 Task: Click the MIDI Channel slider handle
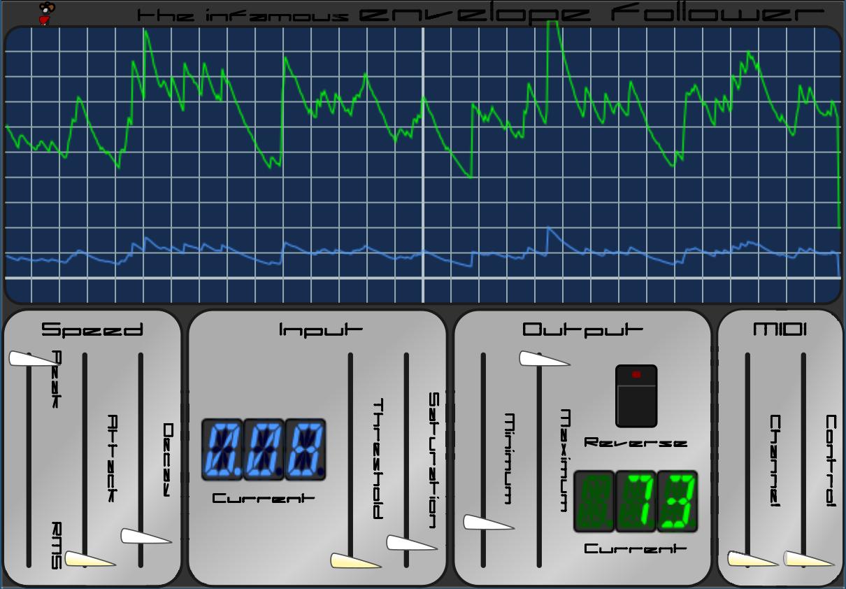click(x=753, y=559)
